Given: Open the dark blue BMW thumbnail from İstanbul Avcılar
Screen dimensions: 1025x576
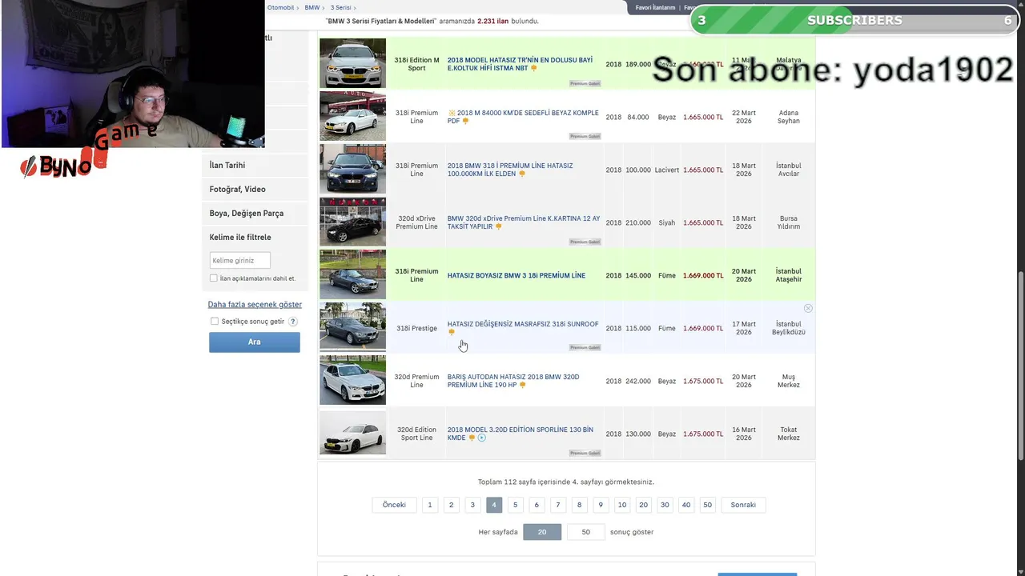Looking at the screenshot, I should point(353,169).
